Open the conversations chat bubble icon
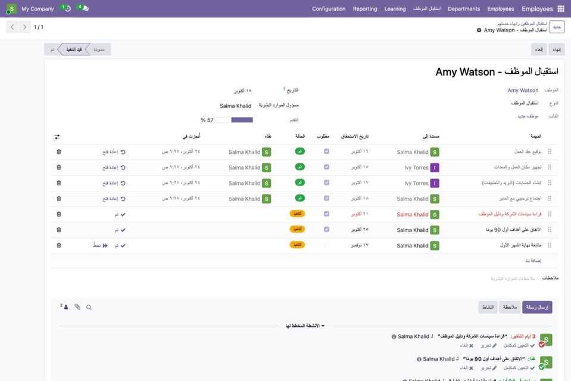The image size is (571, 381). pos(84,8)
